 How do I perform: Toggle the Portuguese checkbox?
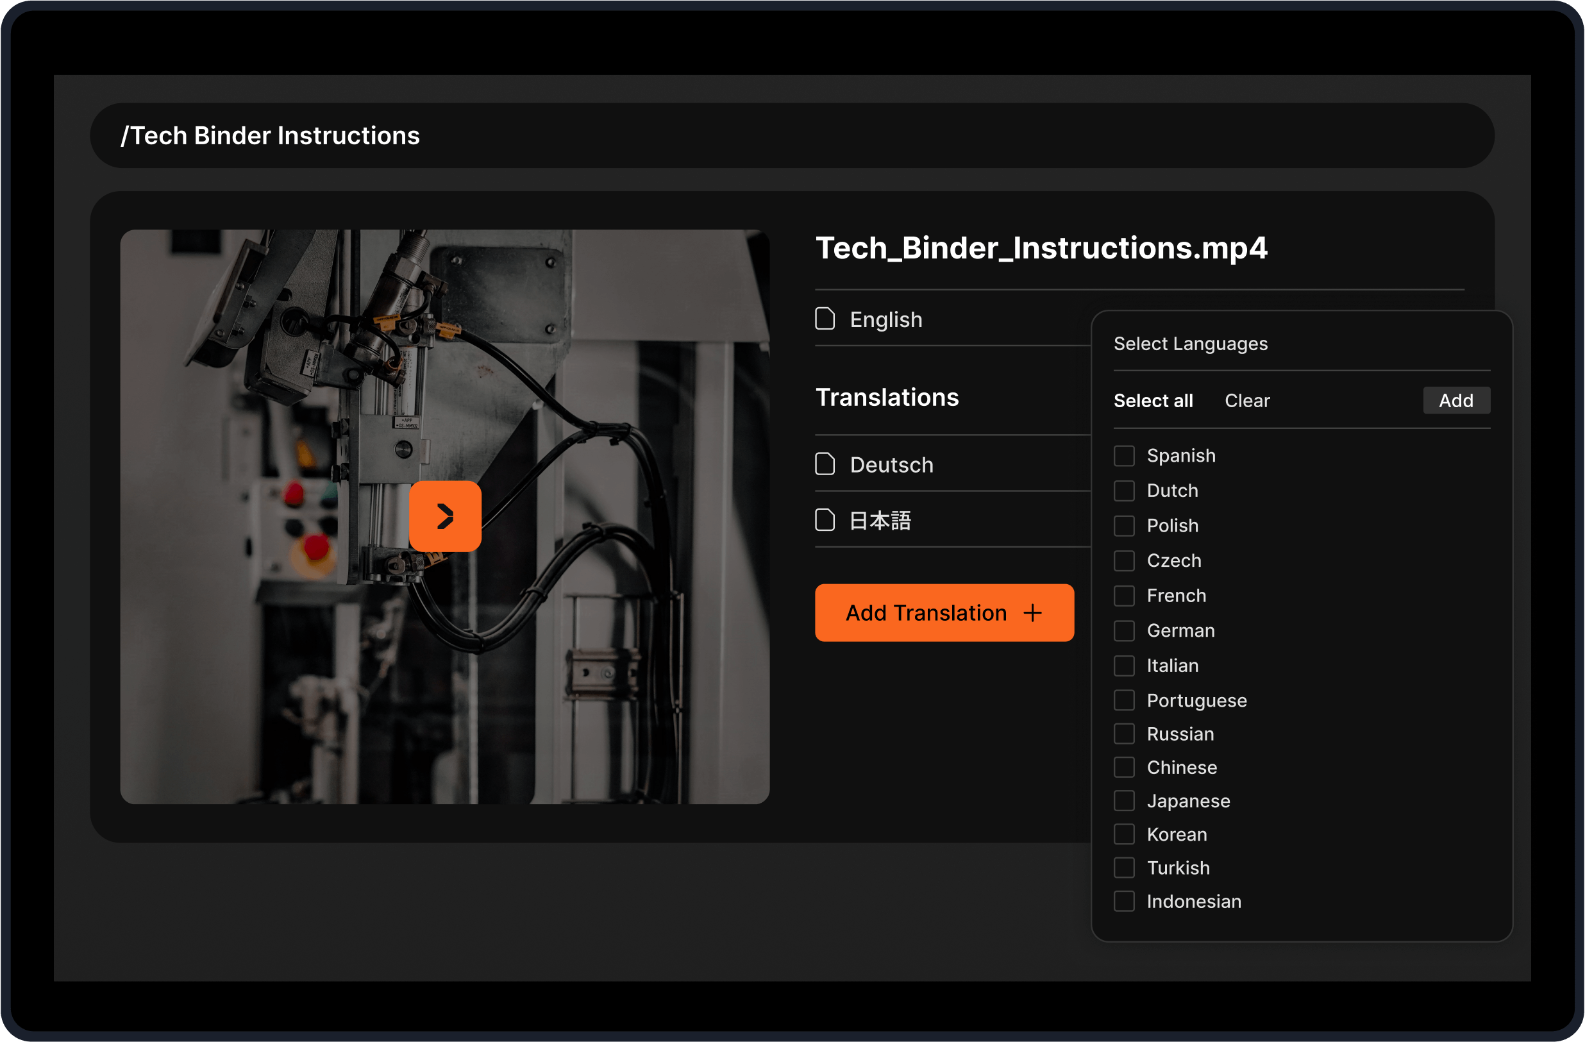[1124, 700]
